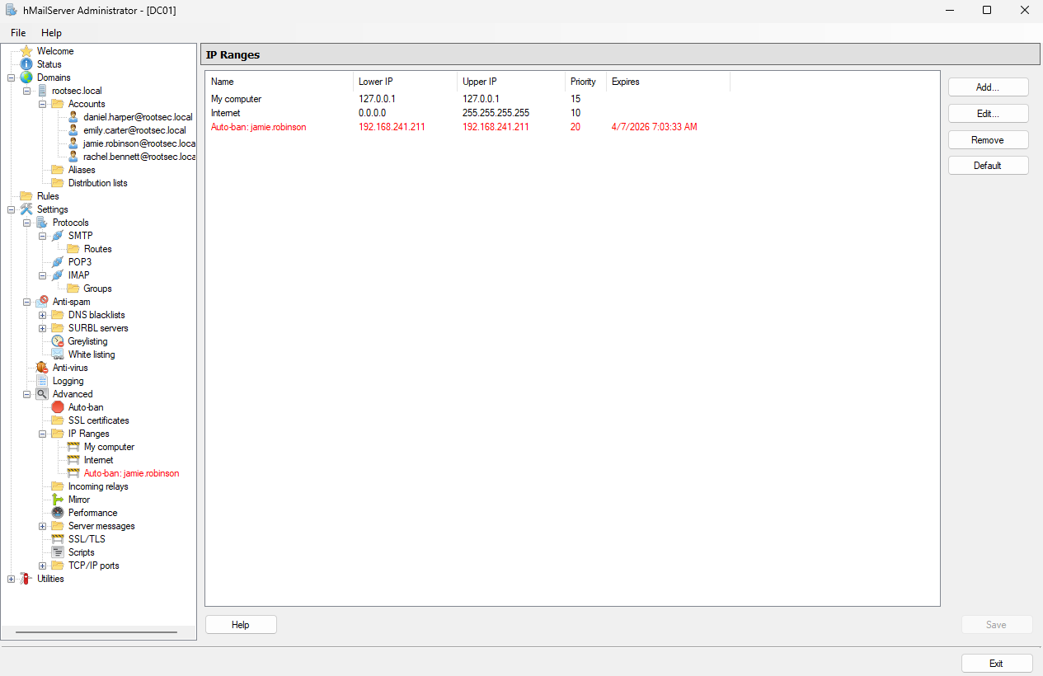Click the Settings tools icon
Viewport: 1043px width, 676px height.
[26, 209]
